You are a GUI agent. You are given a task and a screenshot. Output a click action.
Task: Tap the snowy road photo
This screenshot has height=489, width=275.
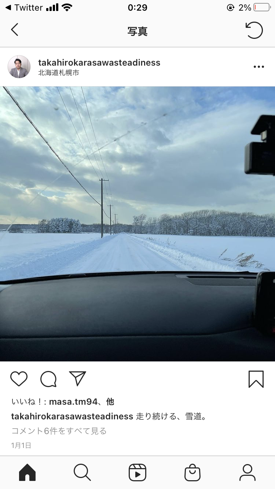(137, 224)
